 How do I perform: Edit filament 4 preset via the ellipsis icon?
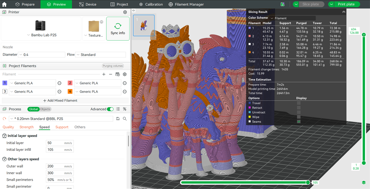(125, 92)
